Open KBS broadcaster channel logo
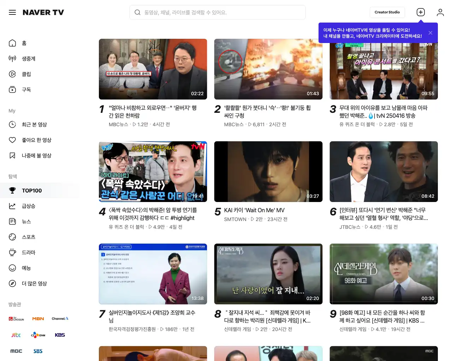Screen dimensions: 452x361 pyautogui.click(x=60, y=335)
